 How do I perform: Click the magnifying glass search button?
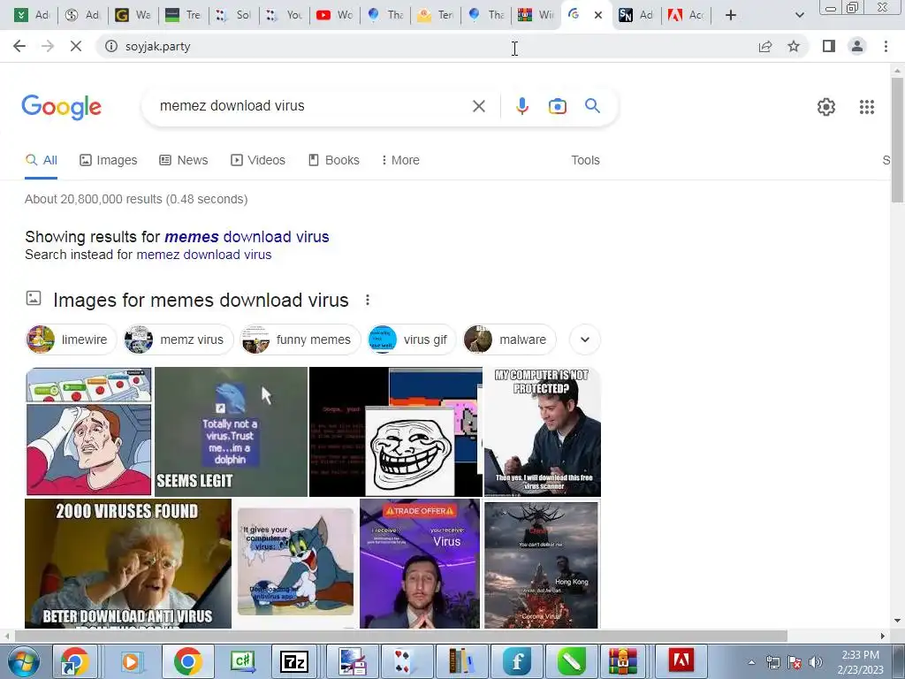[592, 106]
